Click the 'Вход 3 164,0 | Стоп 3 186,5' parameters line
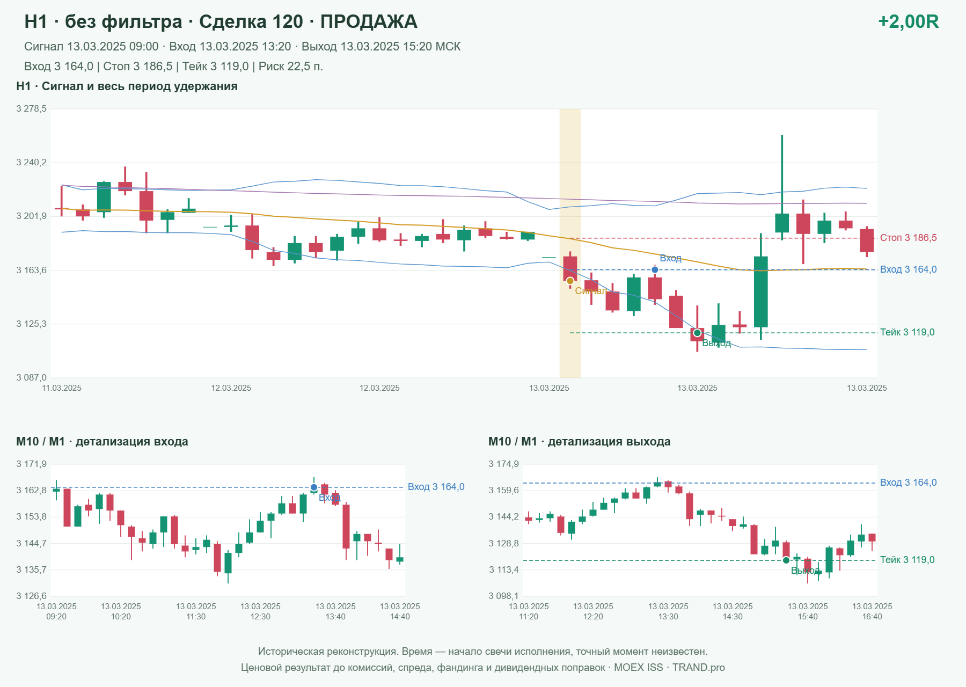This screenshot has height=687, width=966. click(x=173, y=67)
